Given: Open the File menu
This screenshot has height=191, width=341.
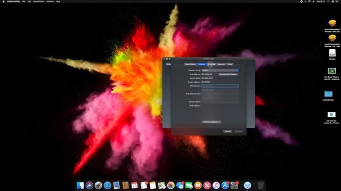Looking at the screenshot, I should point(23,2).
